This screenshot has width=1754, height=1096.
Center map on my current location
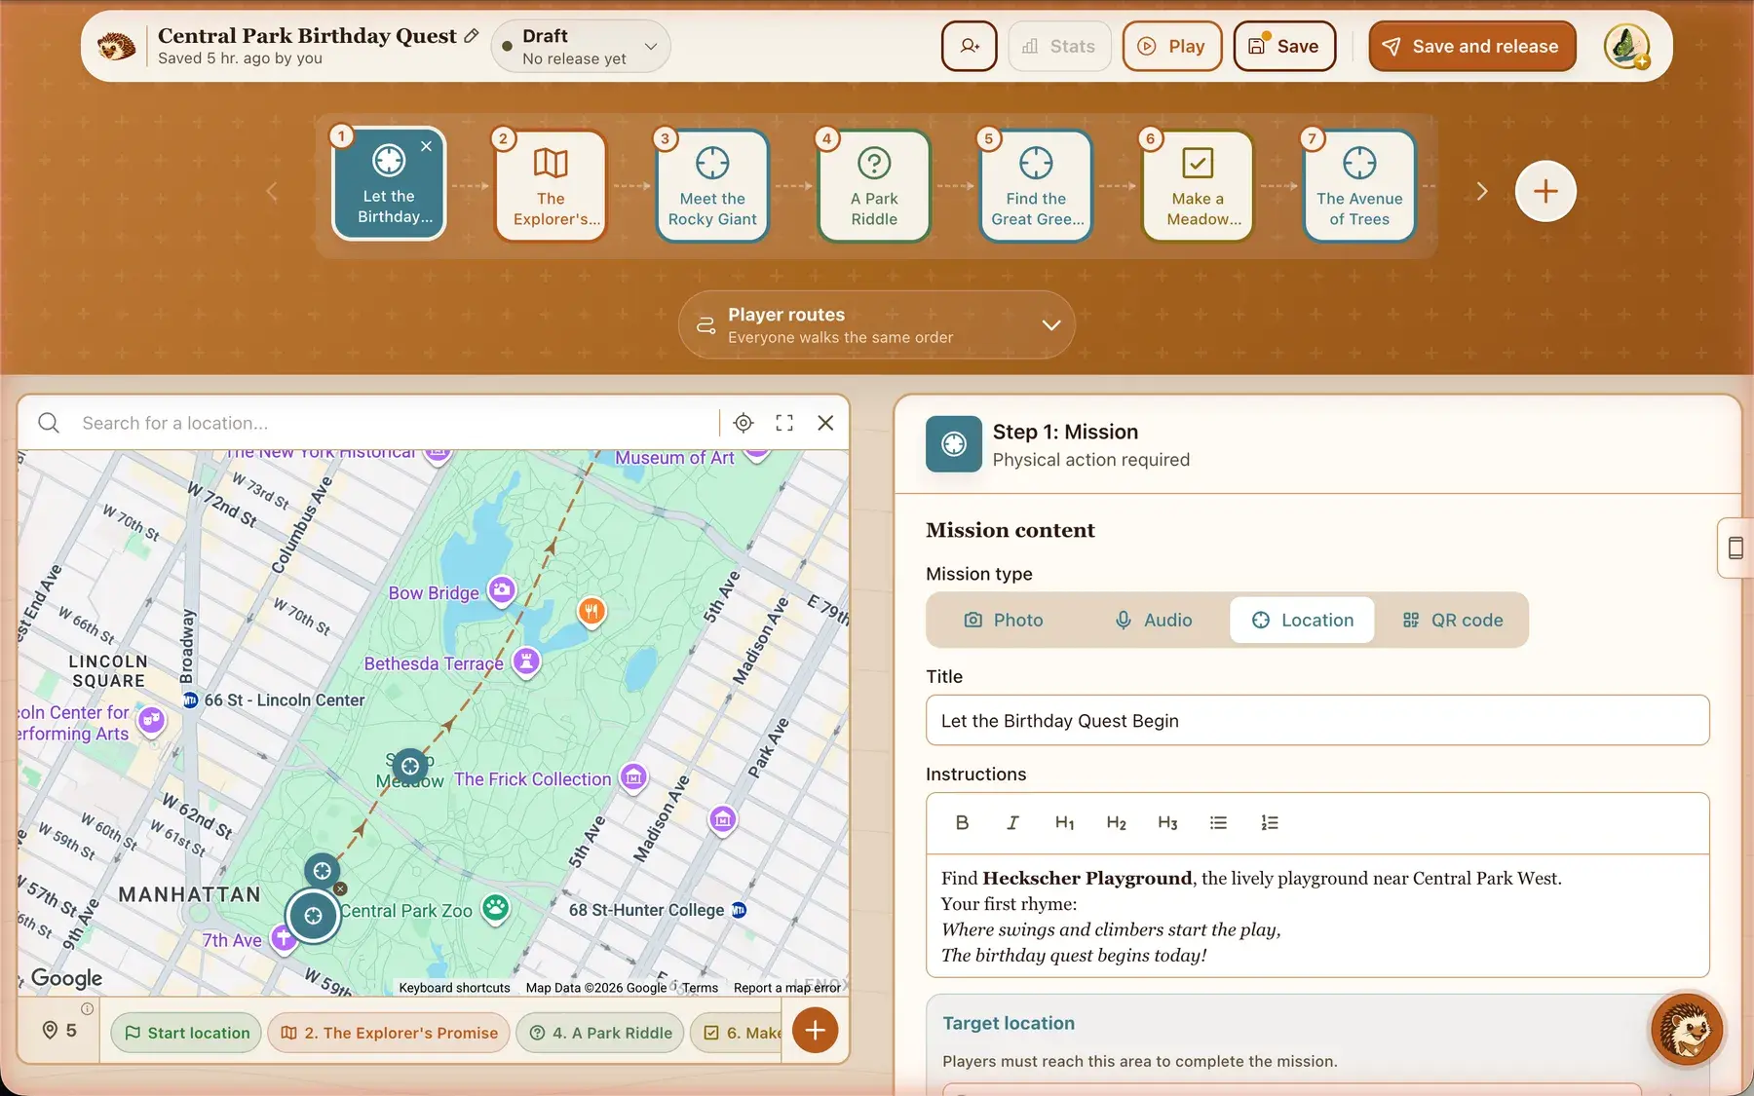pyautogui.click(x=744, y=423)
